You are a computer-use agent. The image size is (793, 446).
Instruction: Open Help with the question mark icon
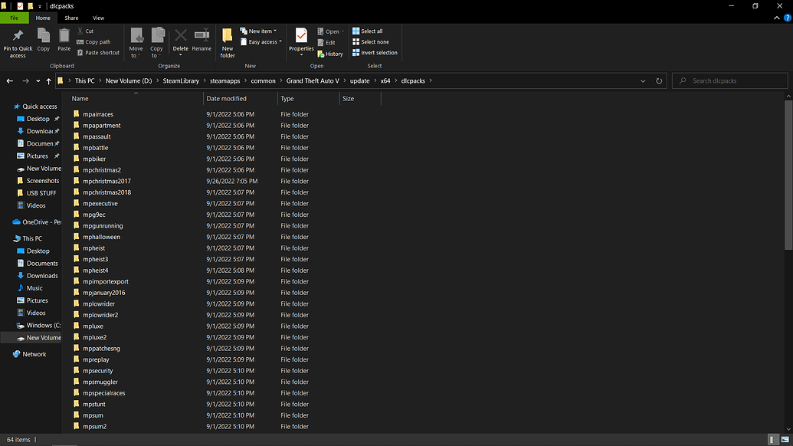788,18
